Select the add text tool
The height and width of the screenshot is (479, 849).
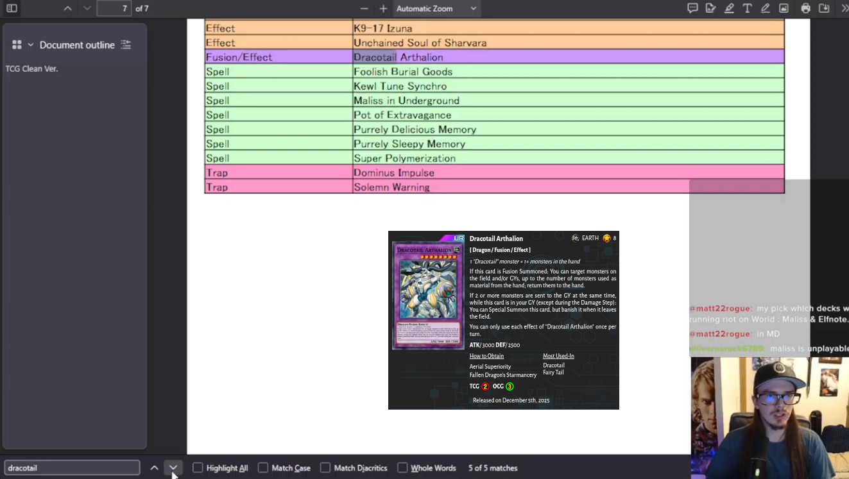(747, 8)
